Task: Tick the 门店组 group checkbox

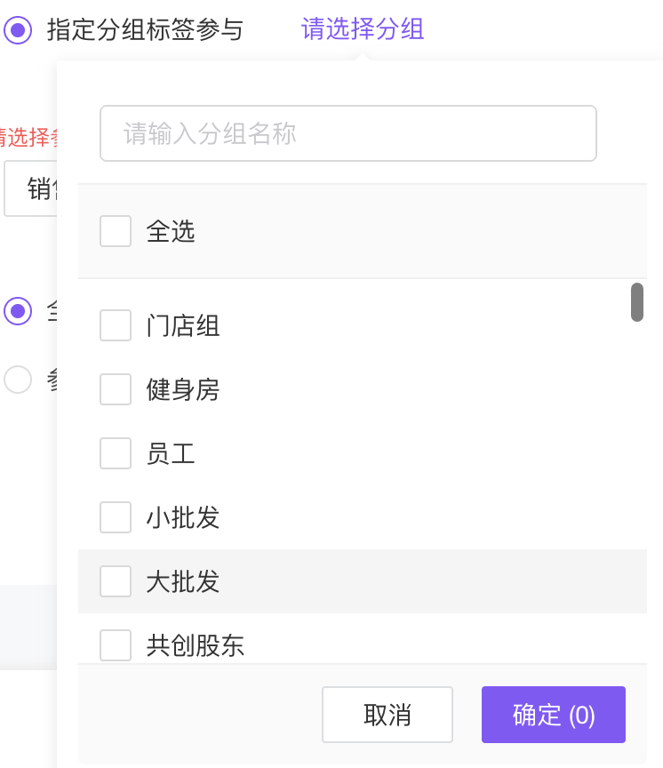Action: pos(116,325)
